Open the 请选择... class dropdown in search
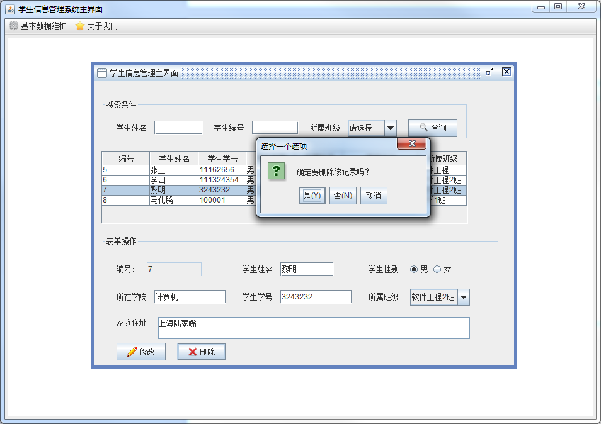Screen dimensions: 601x424 click(372, 128)
